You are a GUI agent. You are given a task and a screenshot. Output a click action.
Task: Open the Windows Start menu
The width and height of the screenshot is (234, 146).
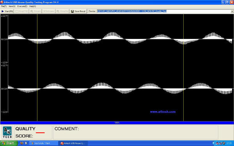[x=9, y=143]
